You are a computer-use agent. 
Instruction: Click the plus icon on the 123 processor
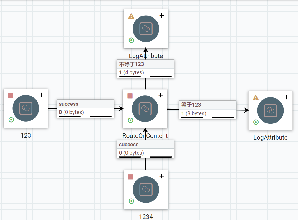click(42, 95)
